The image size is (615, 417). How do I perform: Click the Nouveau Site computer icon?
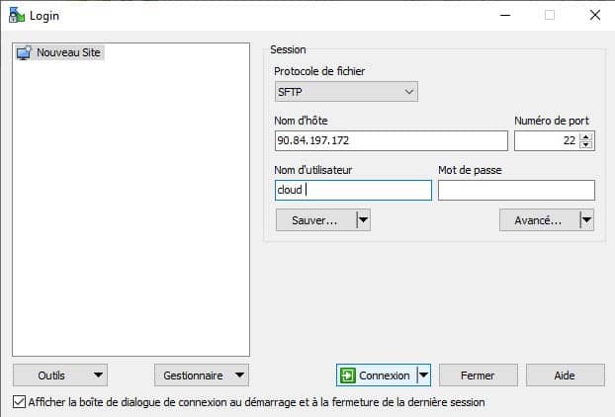[24, 52]
